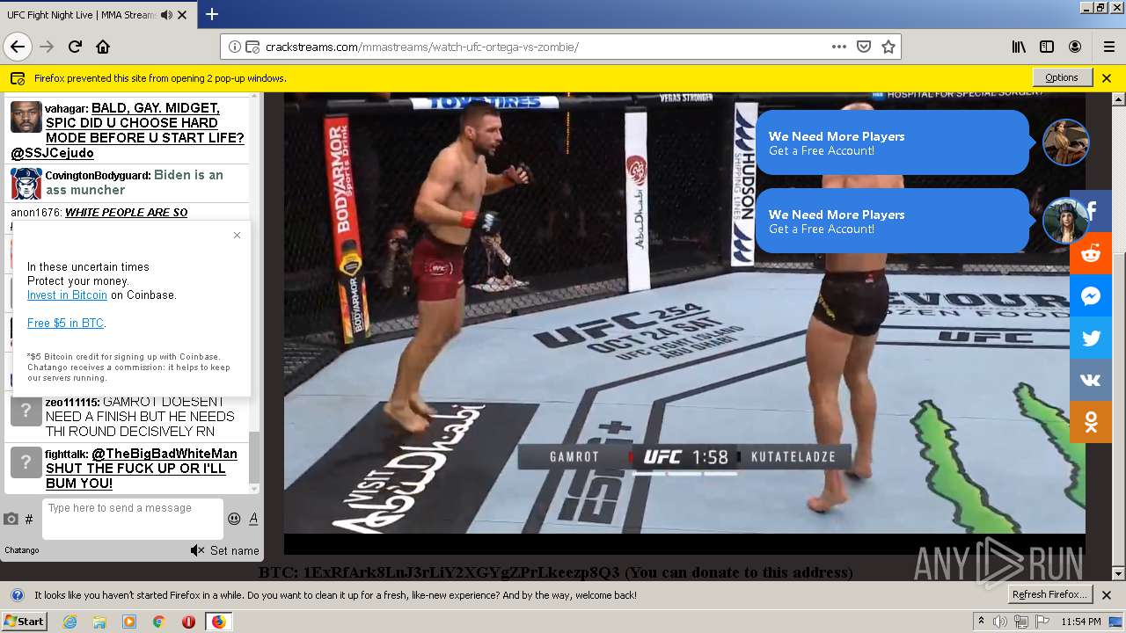Open the Library panel icon
The width and height of the screenshot is (1126, 633).
click(x=1019, y=47)
